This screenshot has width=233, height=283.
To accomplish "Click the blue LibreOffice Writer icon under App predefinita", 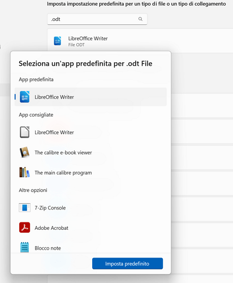I will [25, 97].
